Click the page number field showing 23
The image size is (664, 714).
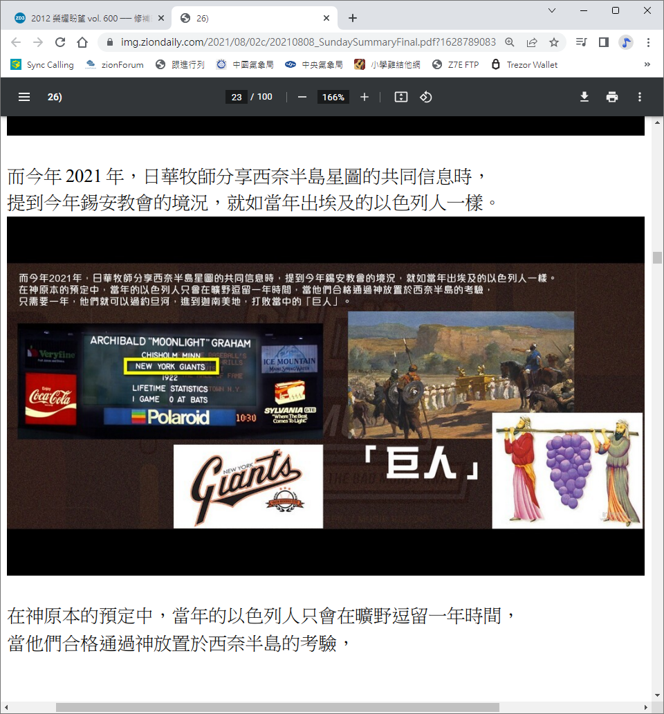237,97
